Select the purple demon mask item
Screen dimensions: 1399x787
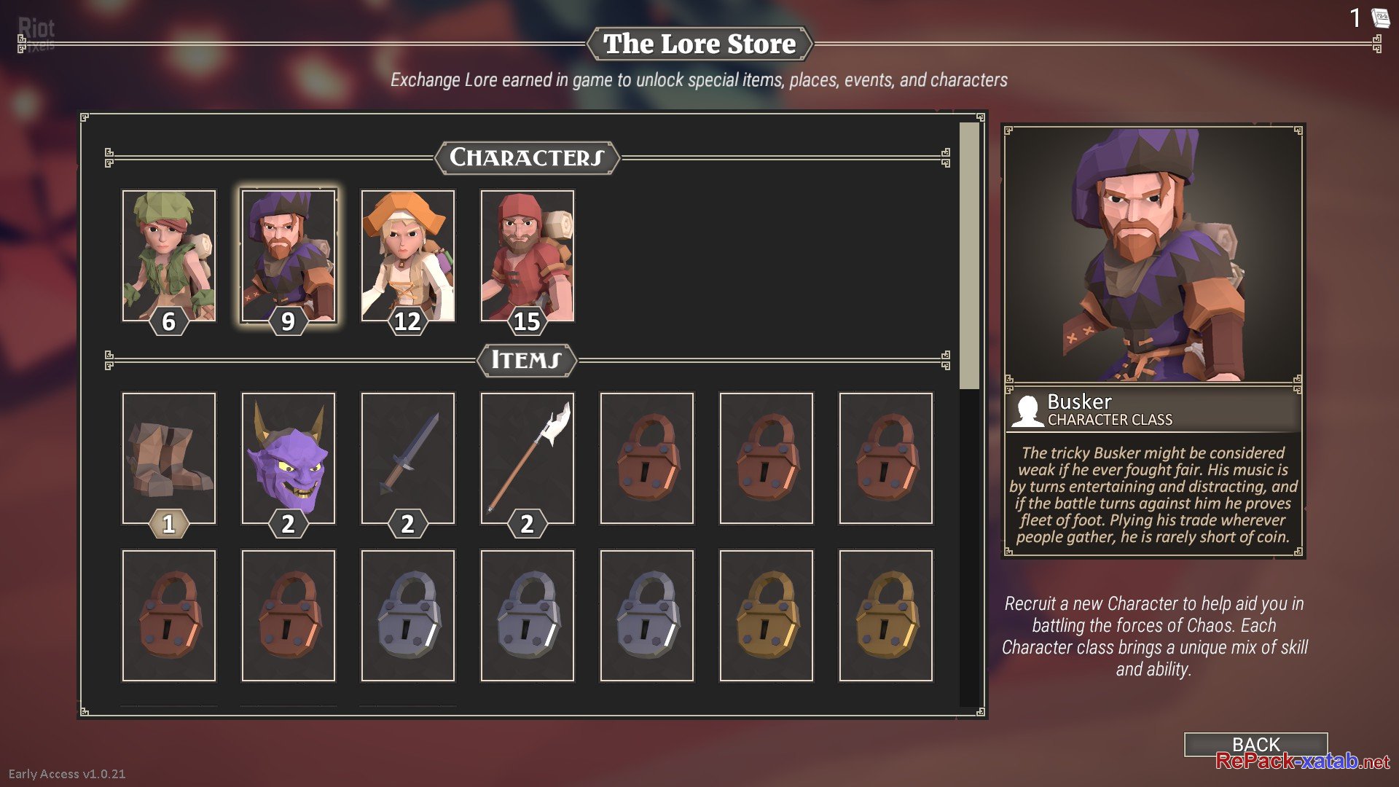pos(289,458)
